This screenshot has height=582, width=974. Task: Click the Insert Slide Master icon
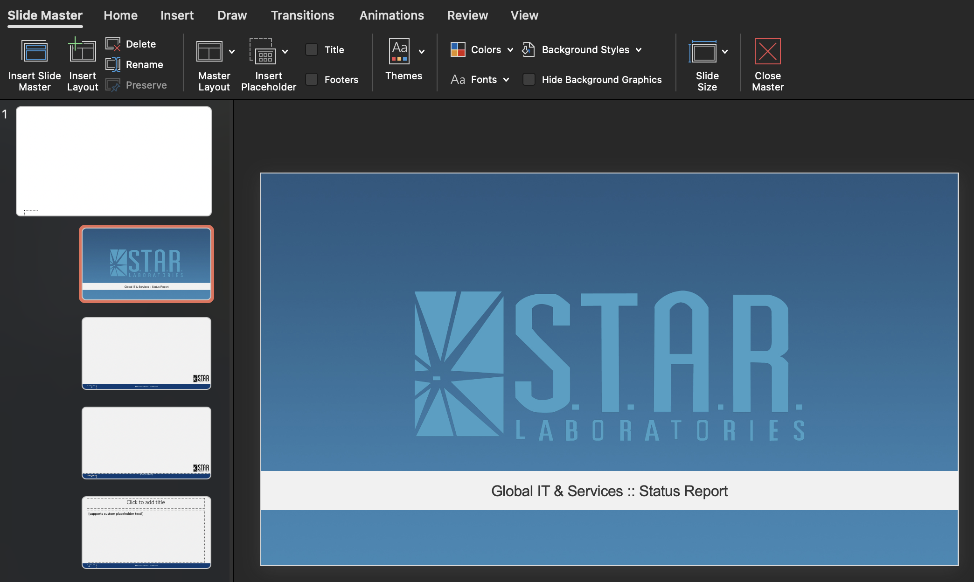tap(35, 51)
